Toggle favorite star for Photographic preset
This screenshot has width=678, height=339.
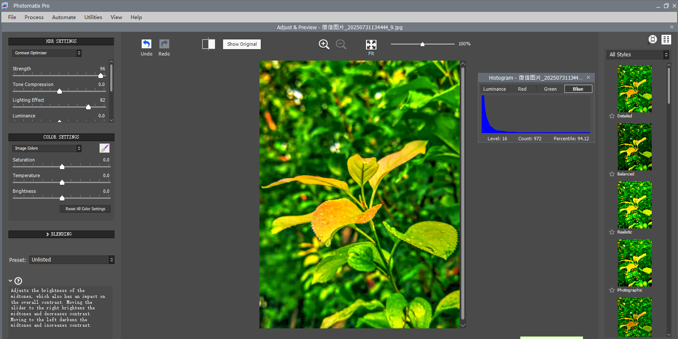(612, 290)
